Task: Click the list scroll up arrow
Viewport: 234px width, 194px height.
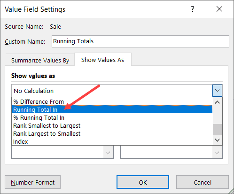Action: [217, 102]
